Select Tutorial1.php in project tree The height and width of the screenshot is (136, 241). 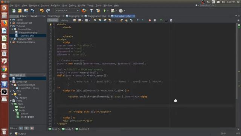click(x=26, y=36)
